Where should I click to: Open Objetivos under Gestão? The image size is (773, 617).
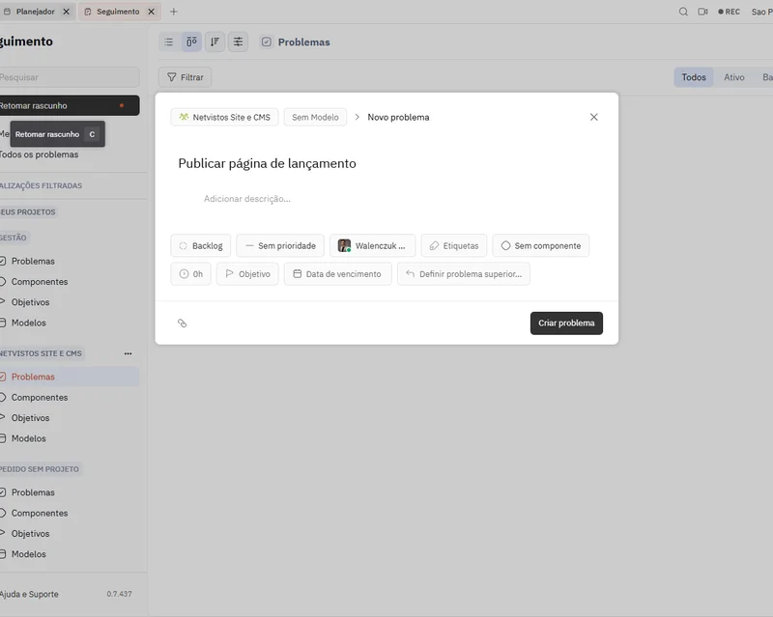click(x=31, y=302)
